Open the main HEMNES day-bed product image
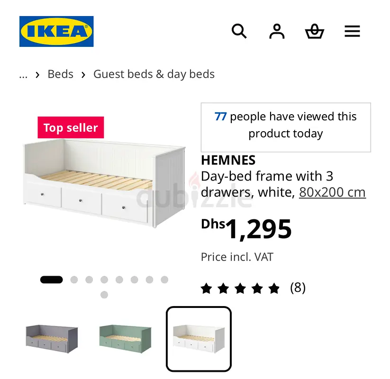The height and width of the screenshot is (379, 390). click(104, 183)
